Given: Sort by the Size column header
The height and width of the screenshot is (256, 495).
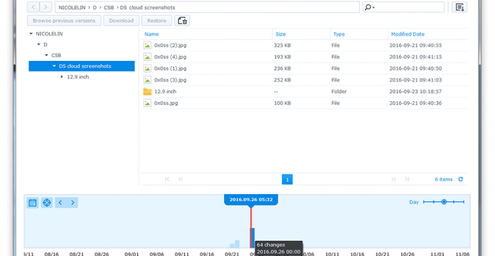Looking at the screenshot, I should coord(280,34).
